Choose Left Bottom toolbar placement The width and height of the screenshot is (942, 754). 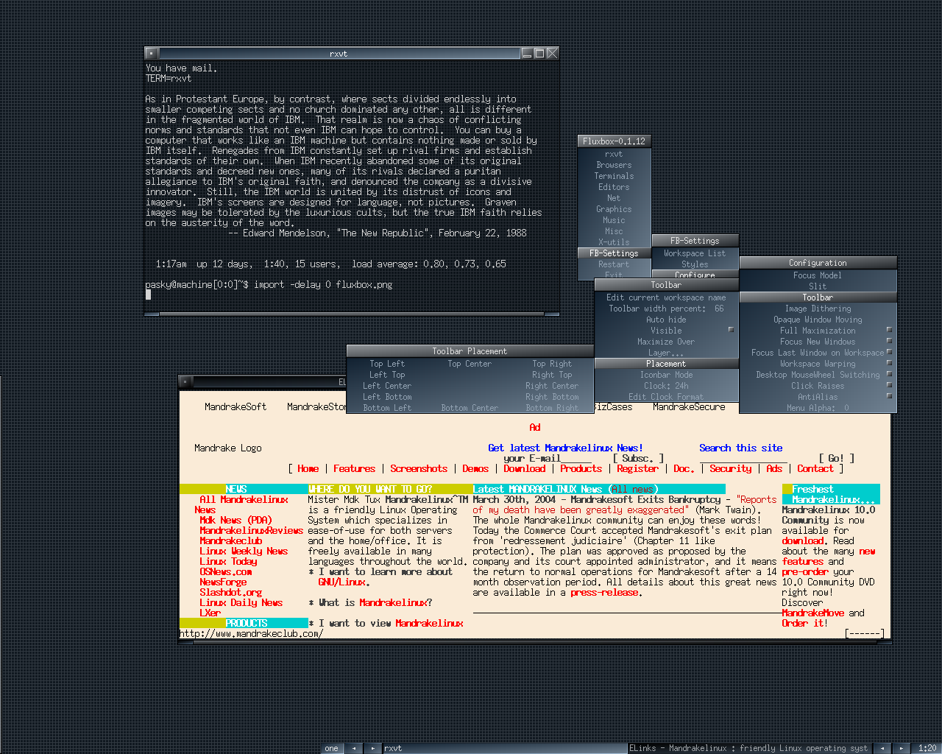point(387,397)
